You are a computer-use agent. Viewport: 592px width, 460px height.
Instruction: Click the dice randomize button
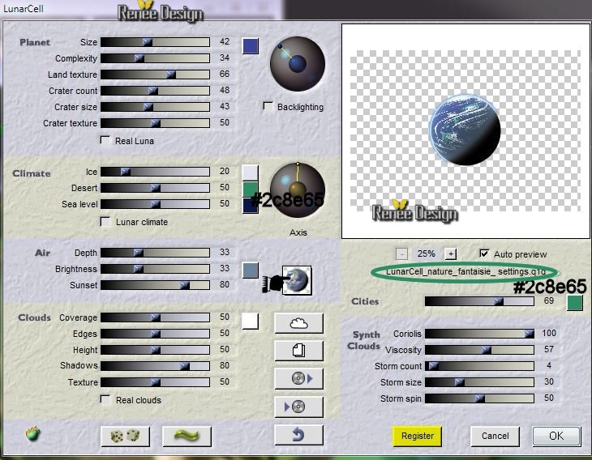[x=126, y=437]
